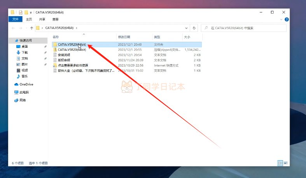
Task: Switch to the 主页 ribbon tab
Action: click(29, 19)
